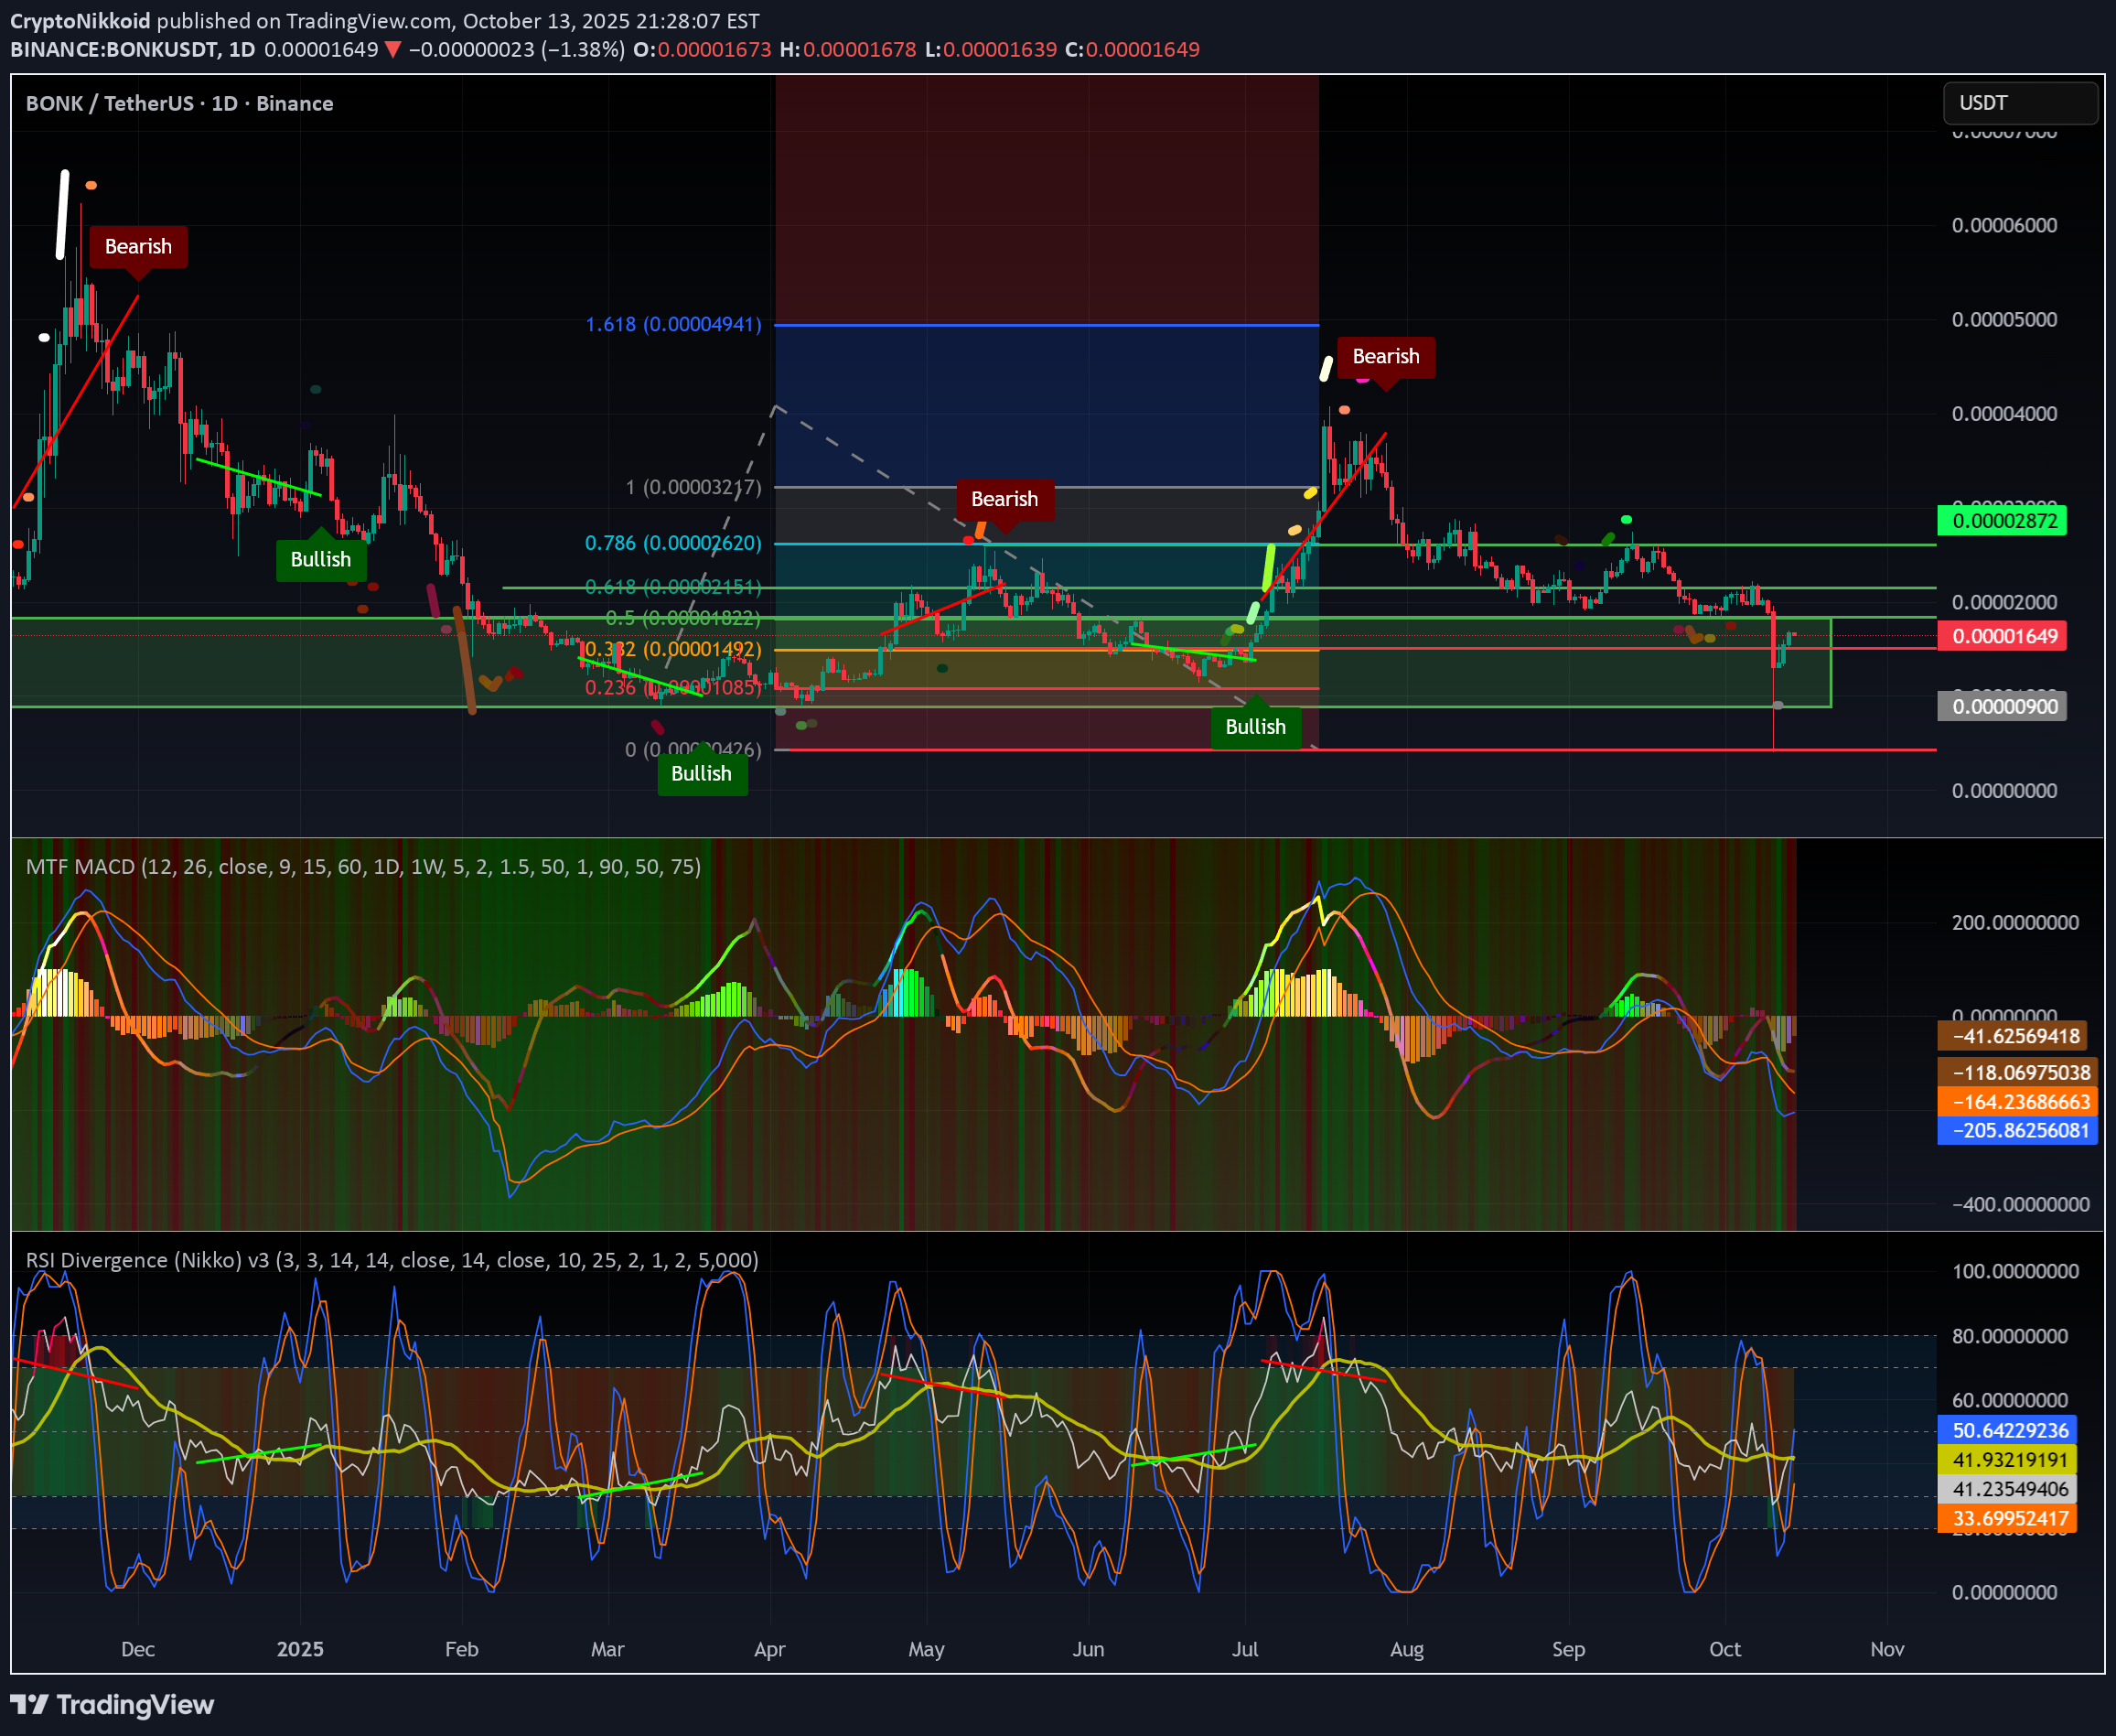Screen dimensions: 2116x1736
Task: Select the Bearish flag at the late-July top
Action: tap(1386, 355)
